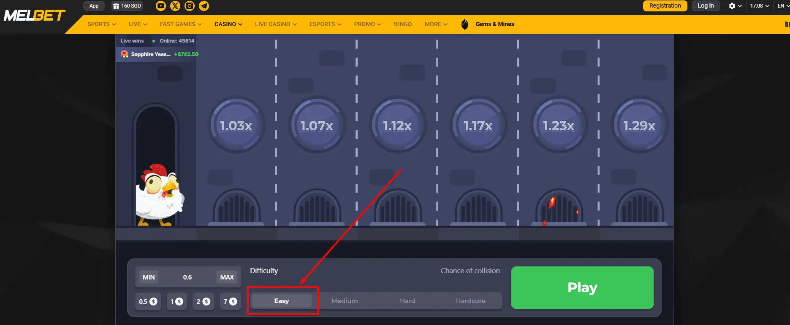Click the Log in button

coord(706,6)
